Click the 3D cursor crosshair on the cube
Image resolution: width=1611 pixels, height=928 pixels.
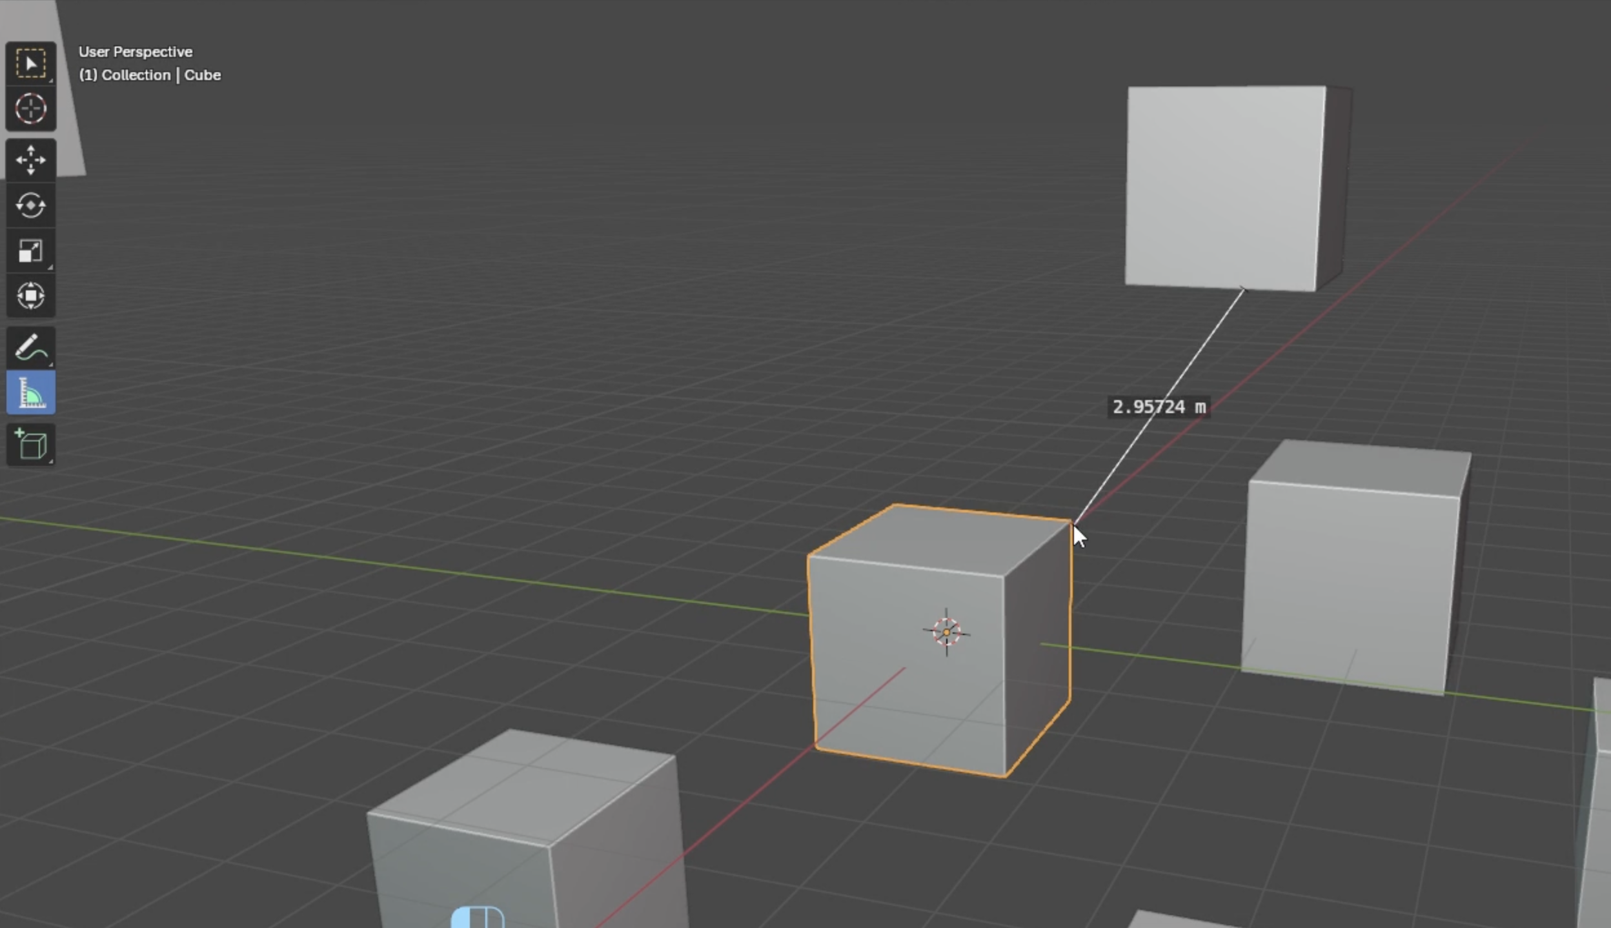(x=946, y=632)
